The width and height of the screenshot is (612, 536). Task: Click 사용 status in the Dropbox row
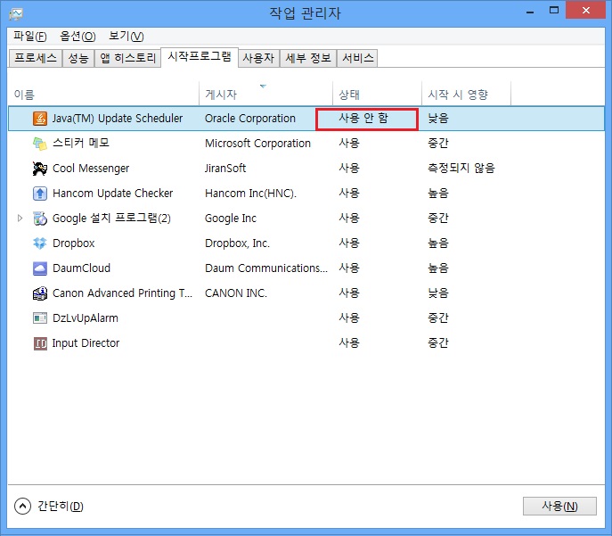(x=349, y=243)
